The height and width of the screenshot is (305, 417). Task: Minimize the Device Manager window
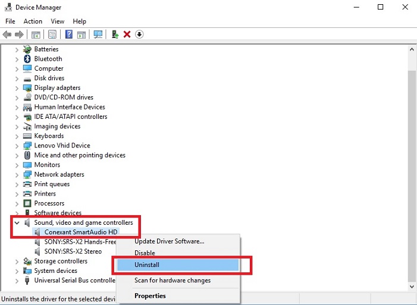click(356, 7)
